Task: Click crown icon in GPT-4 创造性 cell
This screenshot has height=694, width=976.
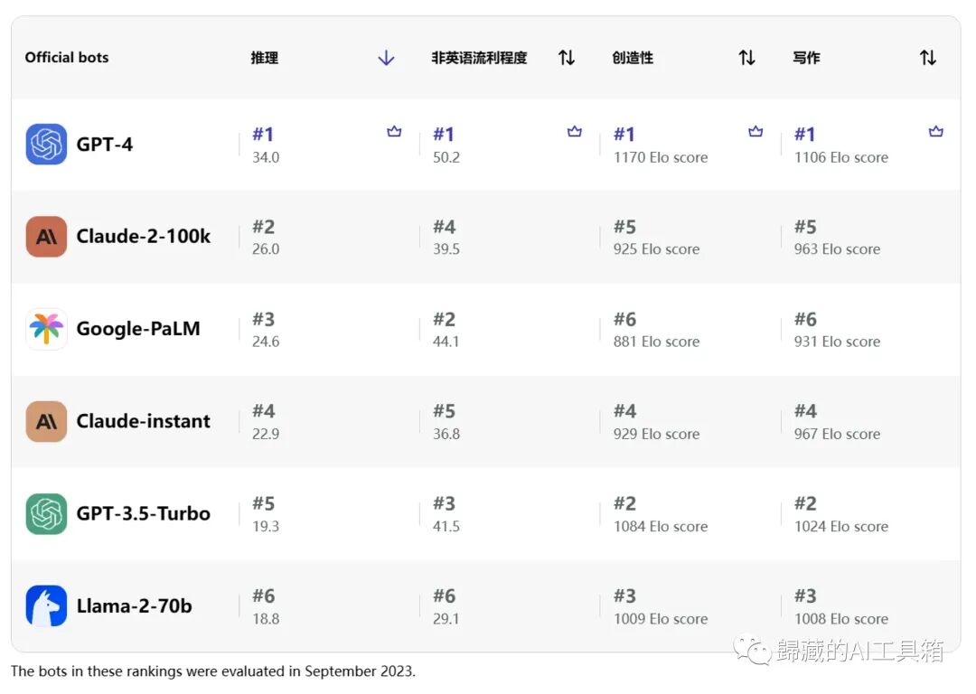Action: tap(755, 131)
